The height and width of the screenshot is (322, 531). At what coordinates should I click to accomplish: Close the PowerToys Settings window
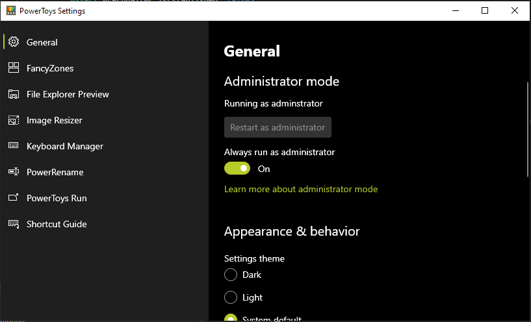[515, 10]
